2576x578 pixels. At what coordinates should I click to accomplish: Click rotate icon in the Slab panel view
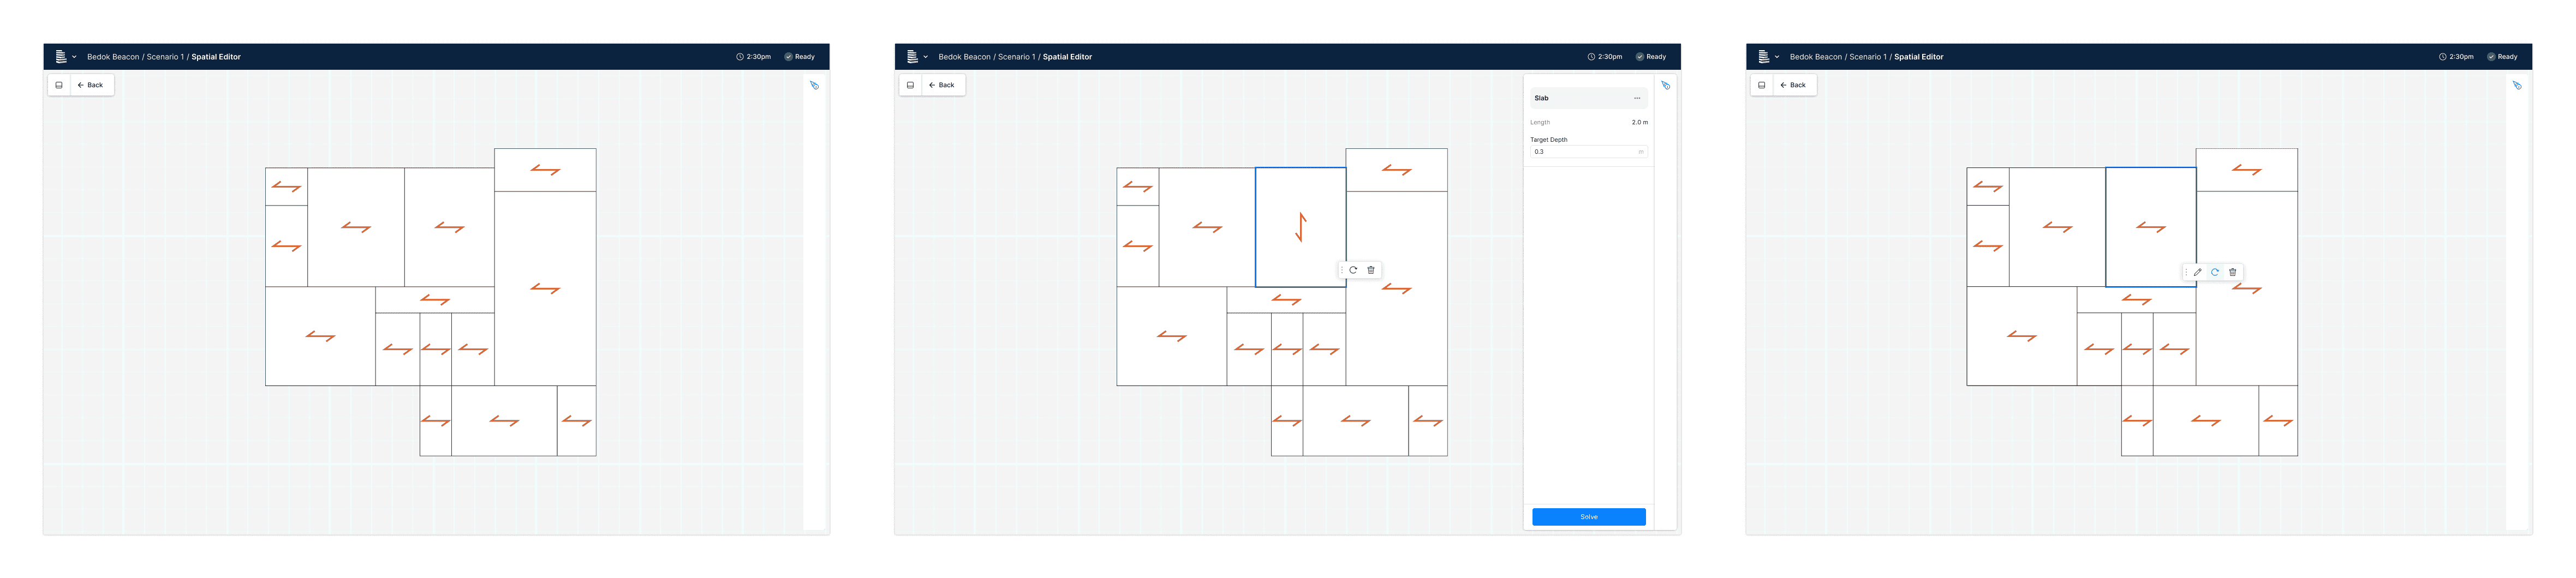point(1353,269)
